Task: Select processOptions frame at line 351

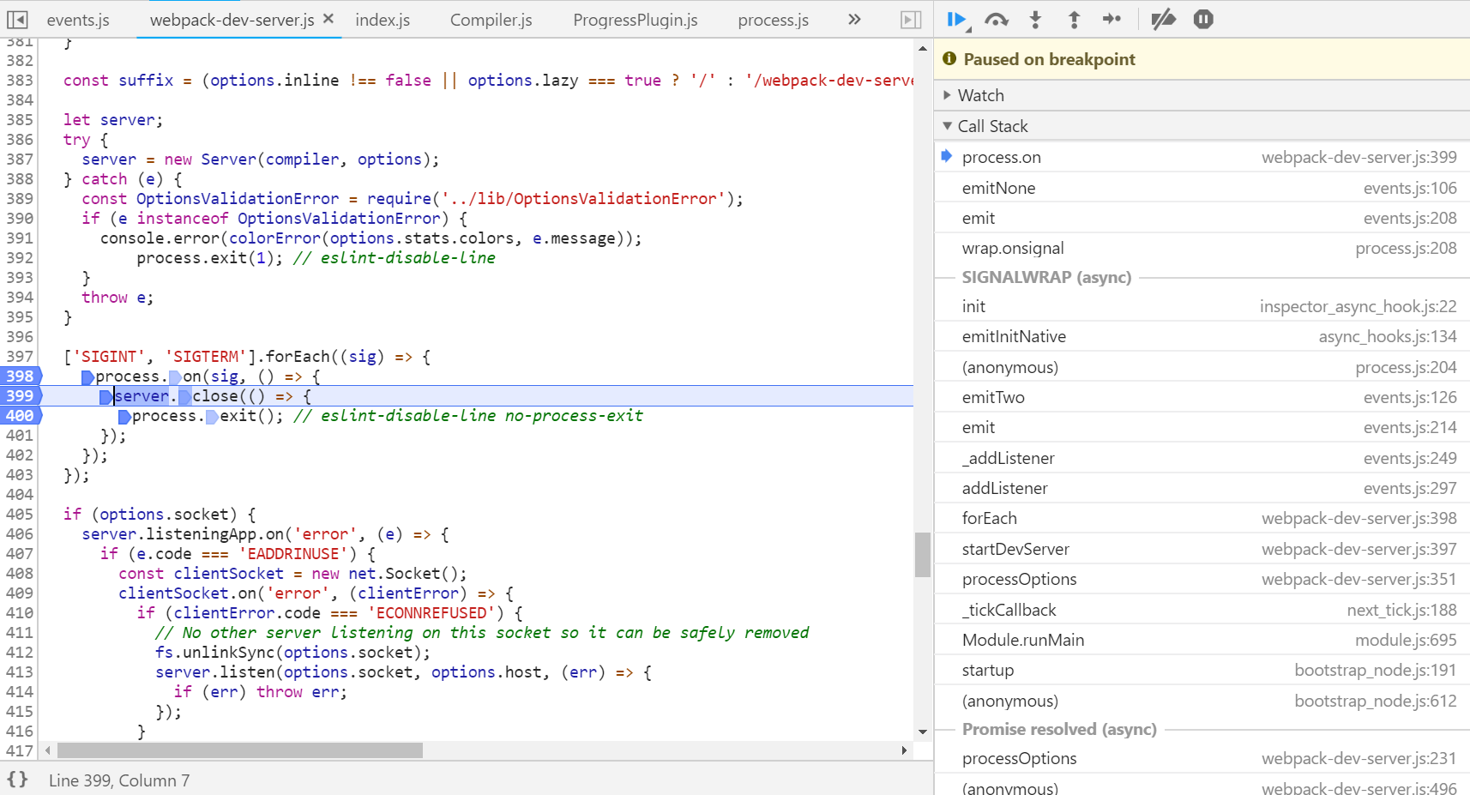Action: pos(1202,579)
